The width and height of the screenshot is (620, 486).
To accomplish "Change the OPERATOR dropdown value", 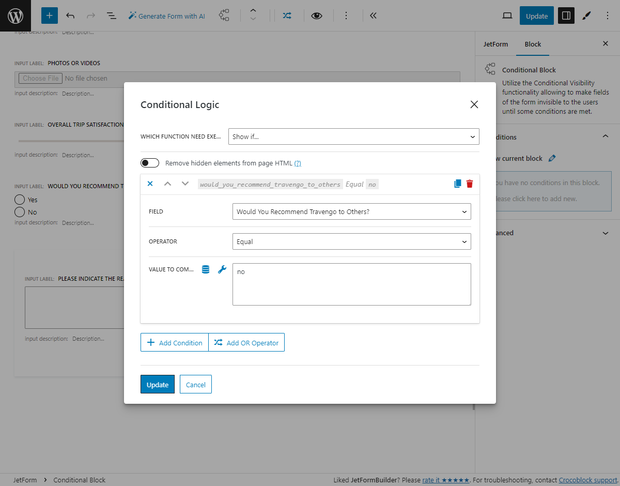I will coord(351,241).
